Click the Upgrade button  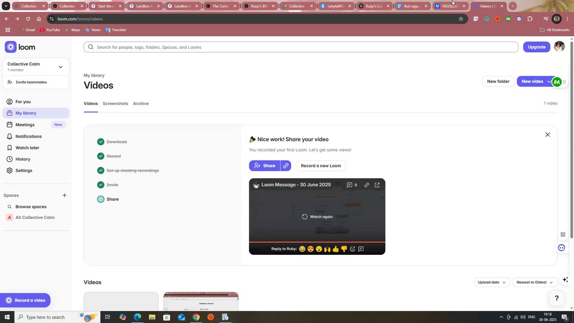[x=537, y=47]
